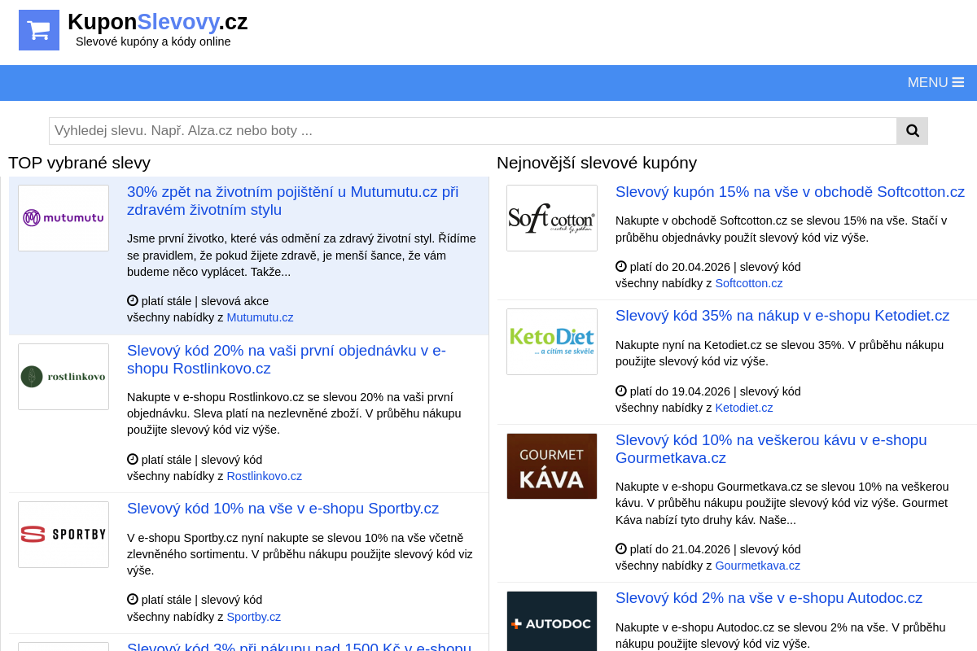The height and width of the screenshot is (651, 977).
Task: Open the Rostlinkovo 20% discount code headline
Action: tap(287, 359)
